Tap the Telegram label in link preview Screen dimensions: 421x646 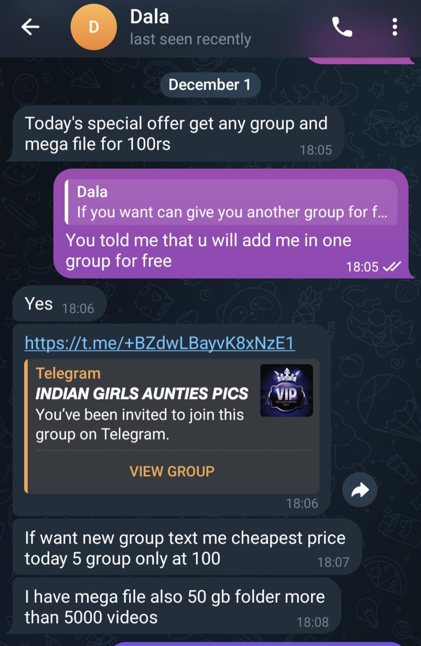pos(68,373)
